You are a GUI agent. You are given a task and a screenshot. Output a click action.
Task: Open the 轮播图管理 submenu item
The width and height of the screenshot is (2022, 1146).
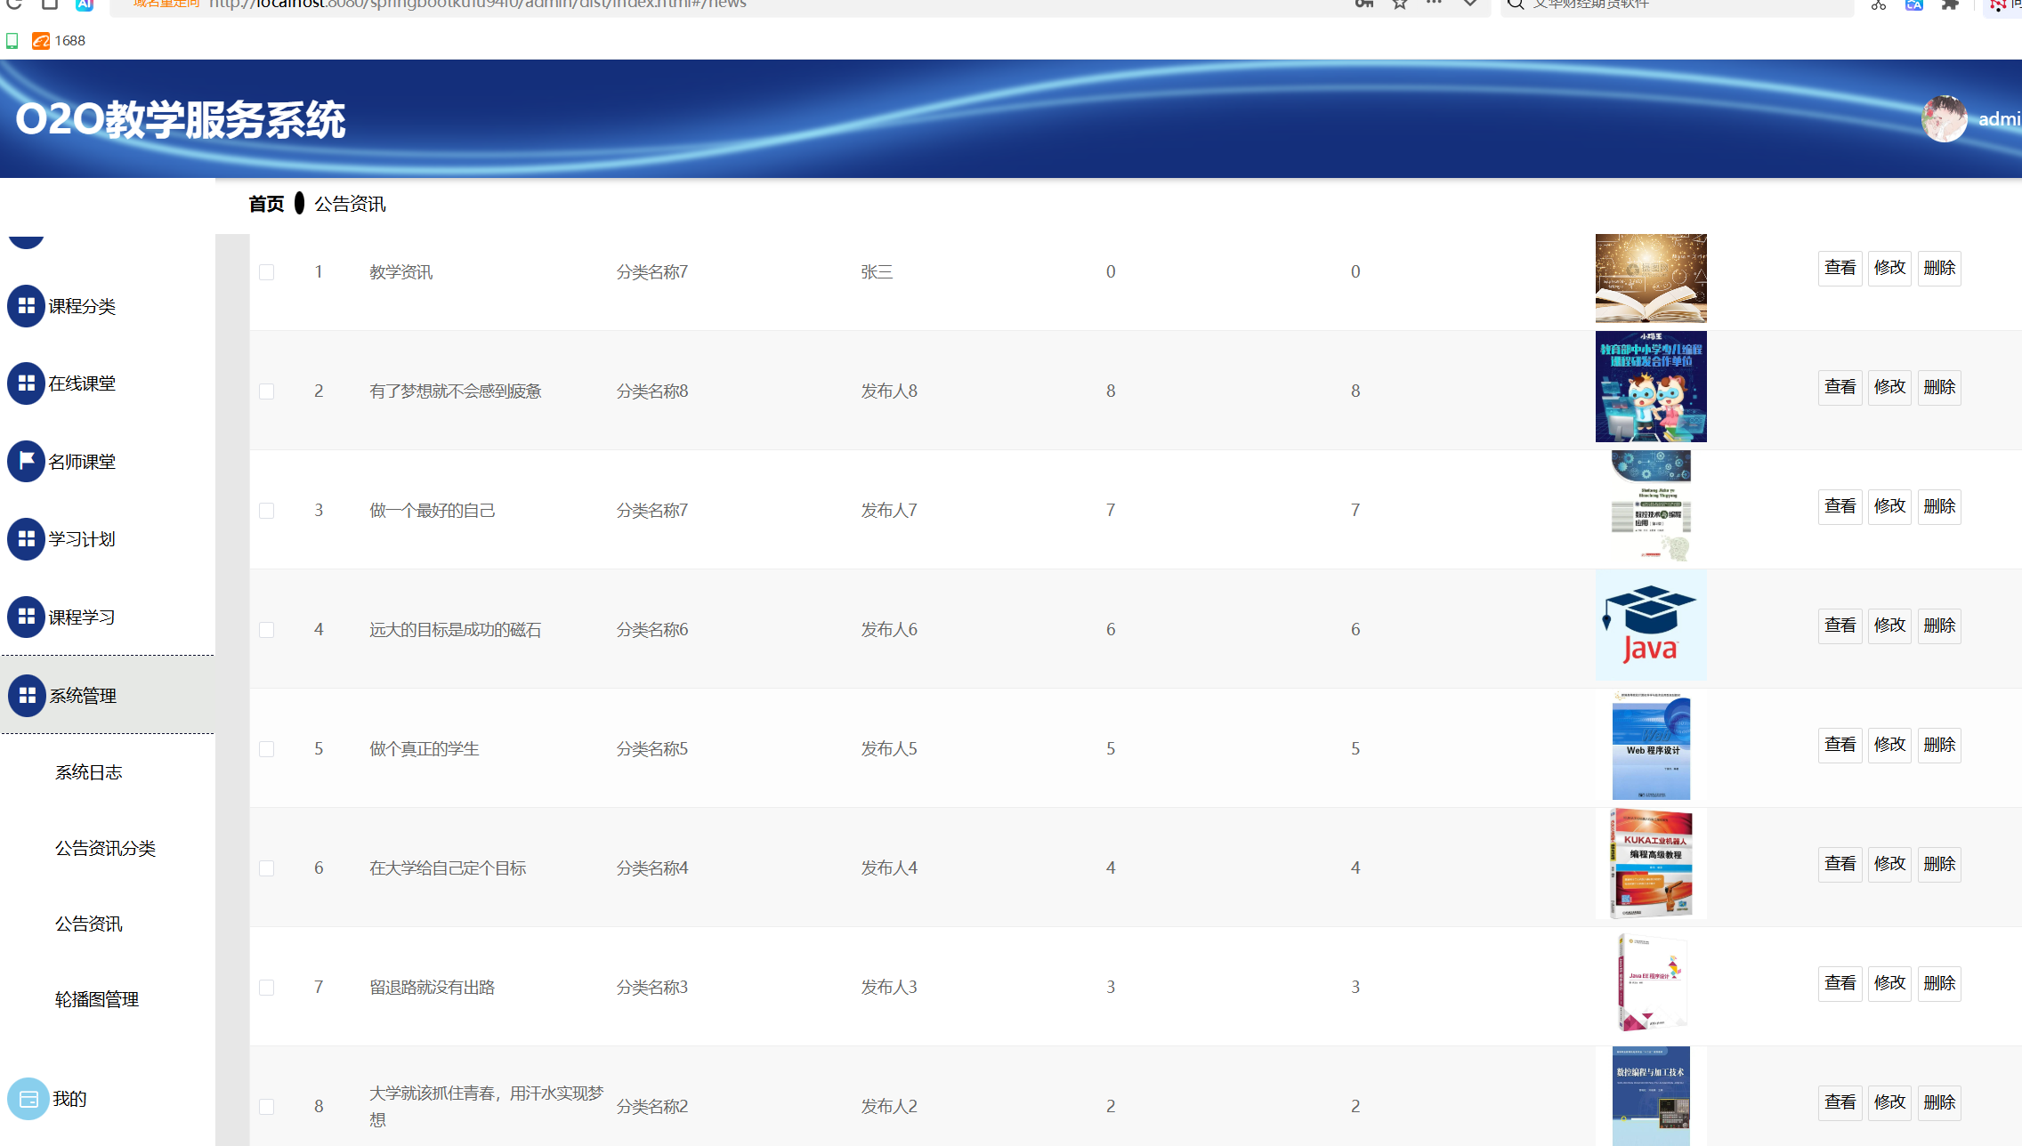click(97, 999)
